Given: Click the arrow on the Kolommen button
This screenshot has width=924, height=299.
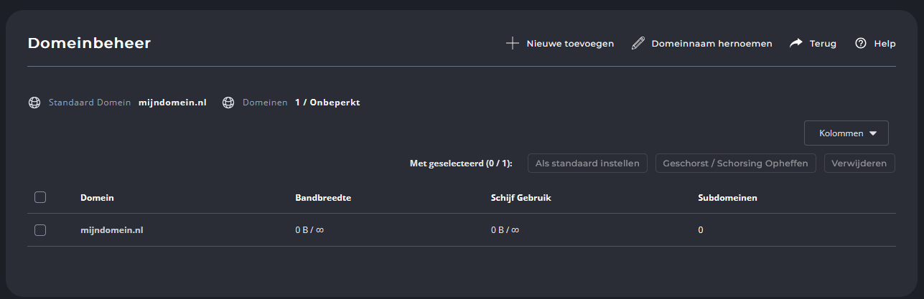Looking at the screenshot, I should pos(873,133).
